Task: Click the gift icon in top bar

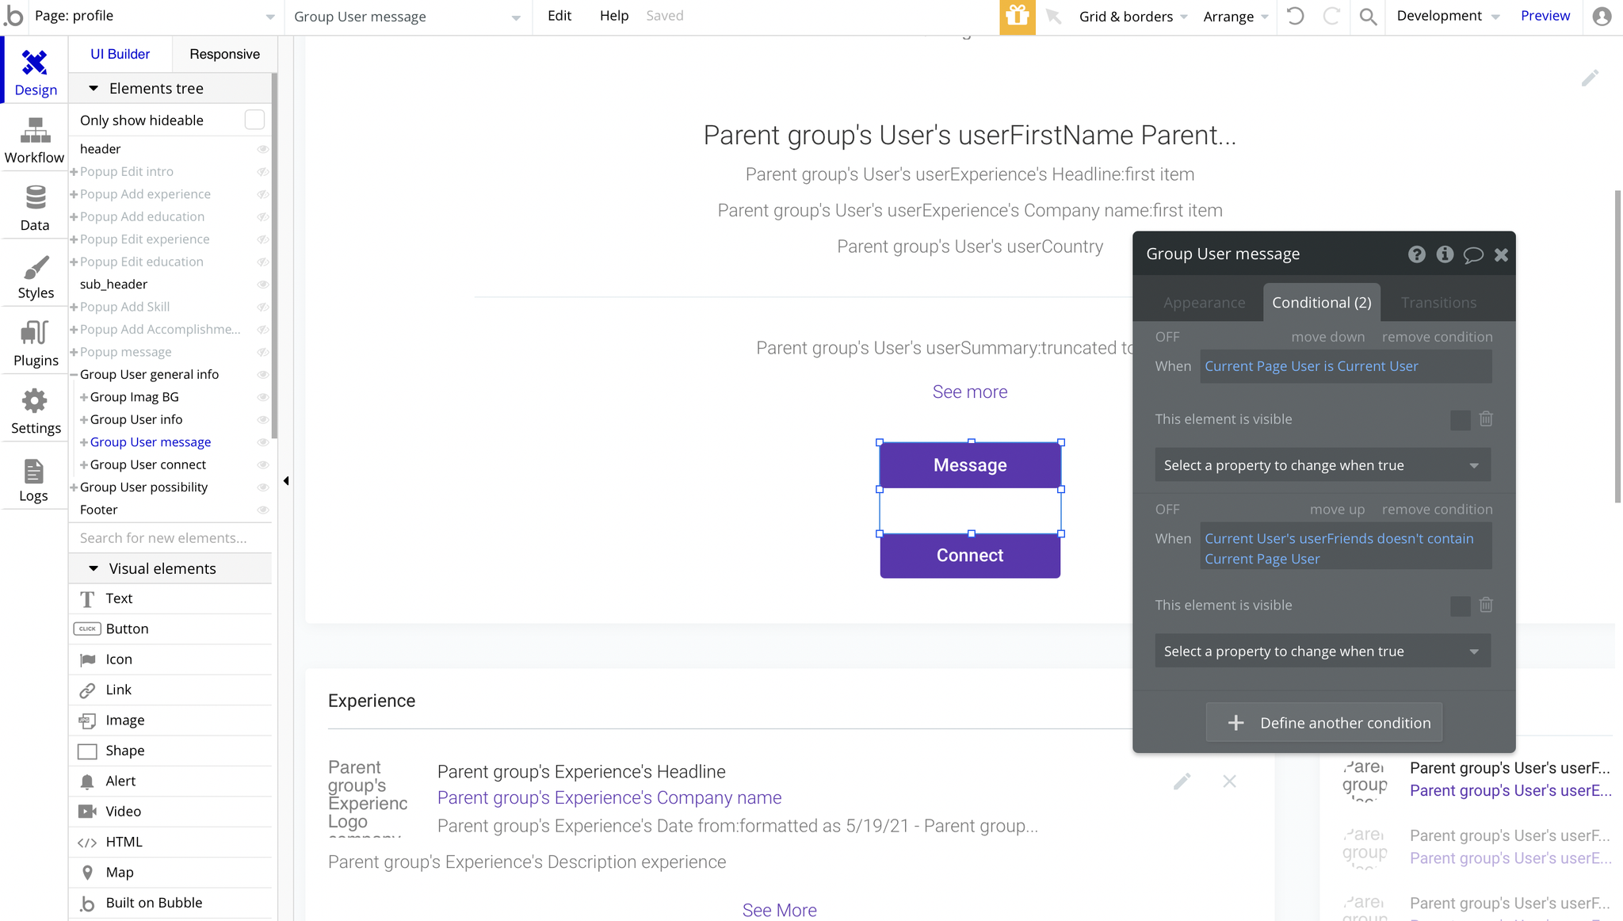Action: 1017,17
